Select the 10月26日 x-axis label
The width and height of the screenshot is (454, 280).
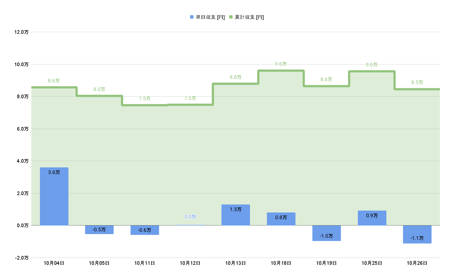tap(417, 263)
